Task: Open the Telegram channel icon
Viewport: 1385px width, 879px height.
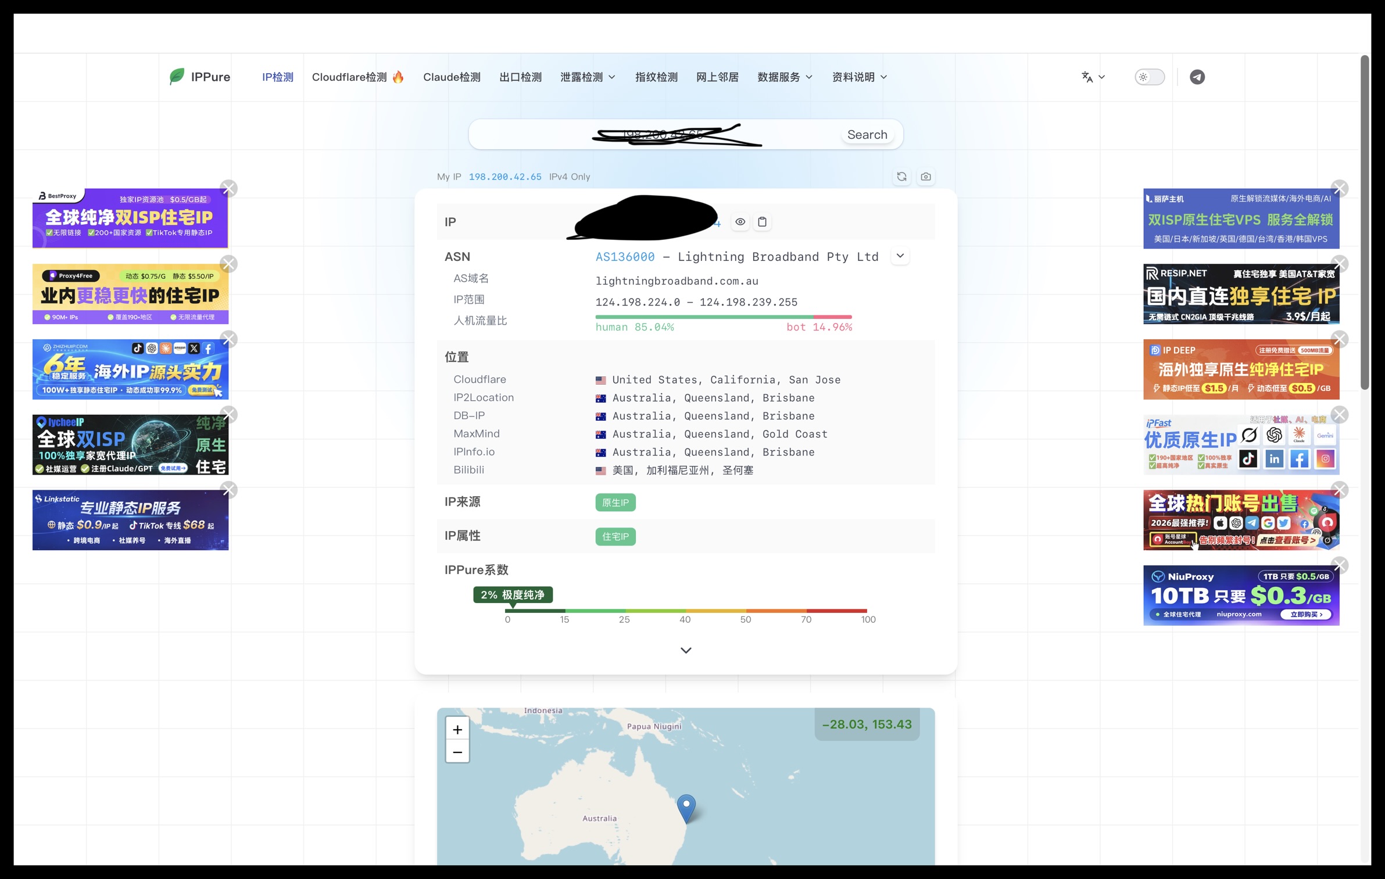Action: pyautogui.click(x=1197, y=77)
